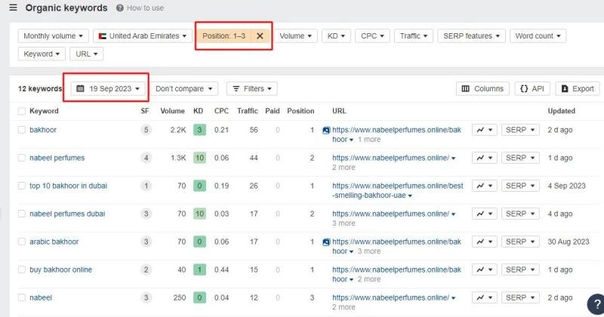
Task: Open the hamburger menu icon
Action: click(13, 8)
